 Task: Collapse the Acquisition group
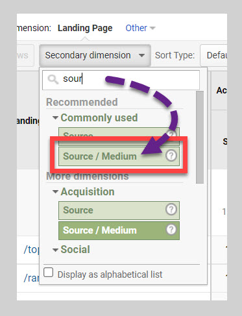click(x=55, y=192)
